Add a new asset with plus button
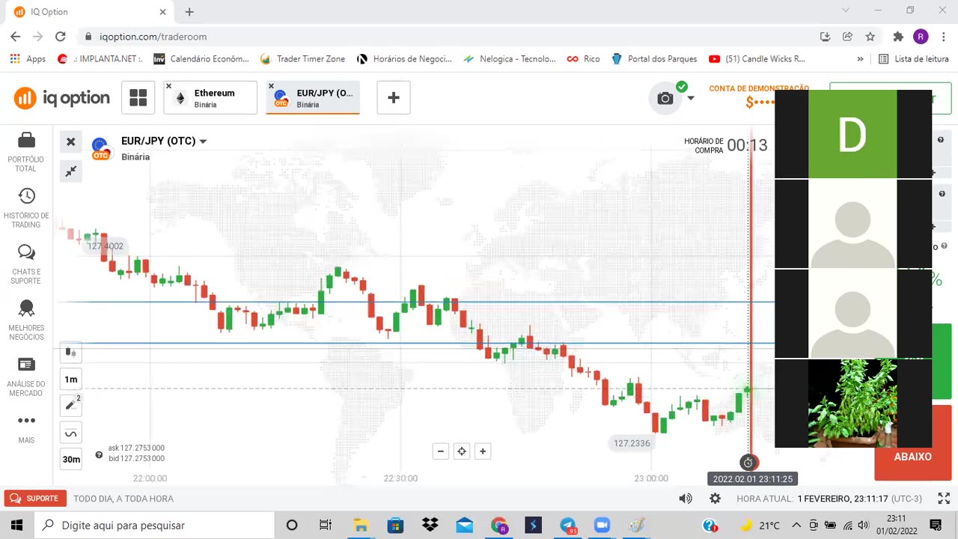Viewport: 958px width, 539px height. point(394,97)
